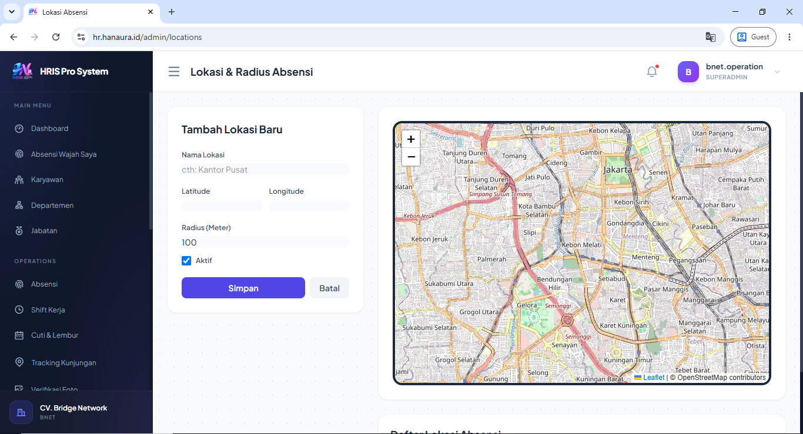The image size is (803, 434).
Task: Click the Shift Kerja clock icon
Action: coord(19,310)
